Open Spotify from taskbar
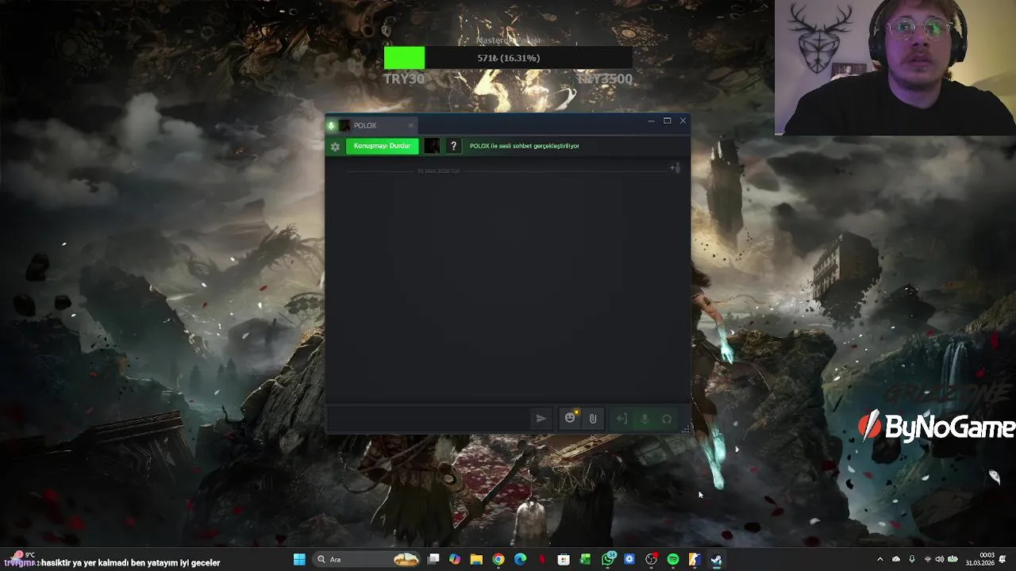The width and height of the screenshot is (1016, 571). pos(673,559)
